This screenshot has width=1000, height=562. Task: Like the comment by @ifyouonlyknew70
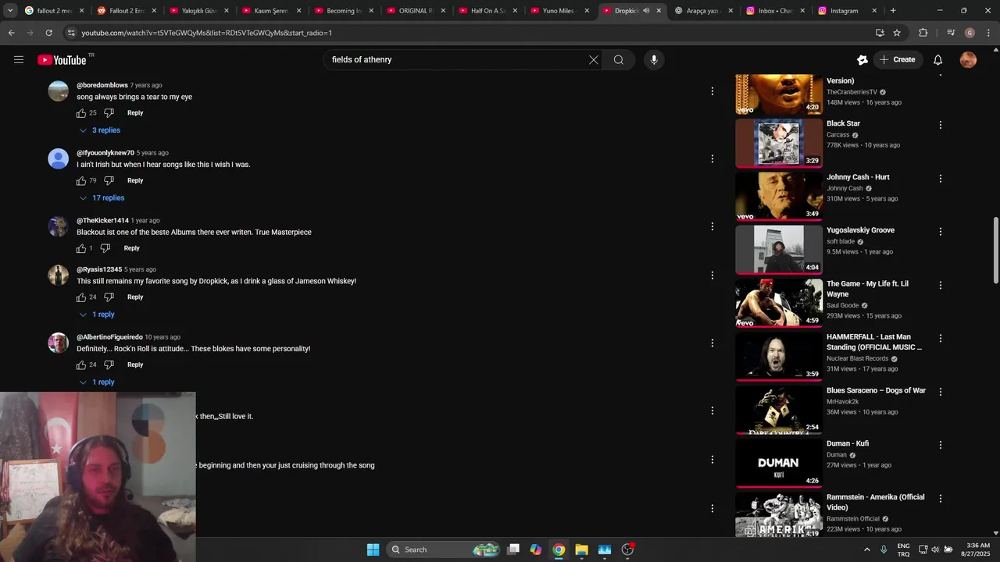coord(81,180)
